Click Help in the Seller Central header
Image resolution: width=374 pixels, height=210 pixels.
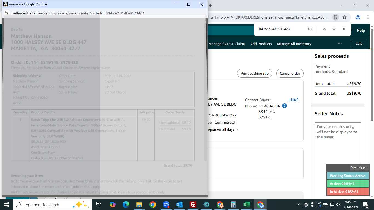coord(361,30)
